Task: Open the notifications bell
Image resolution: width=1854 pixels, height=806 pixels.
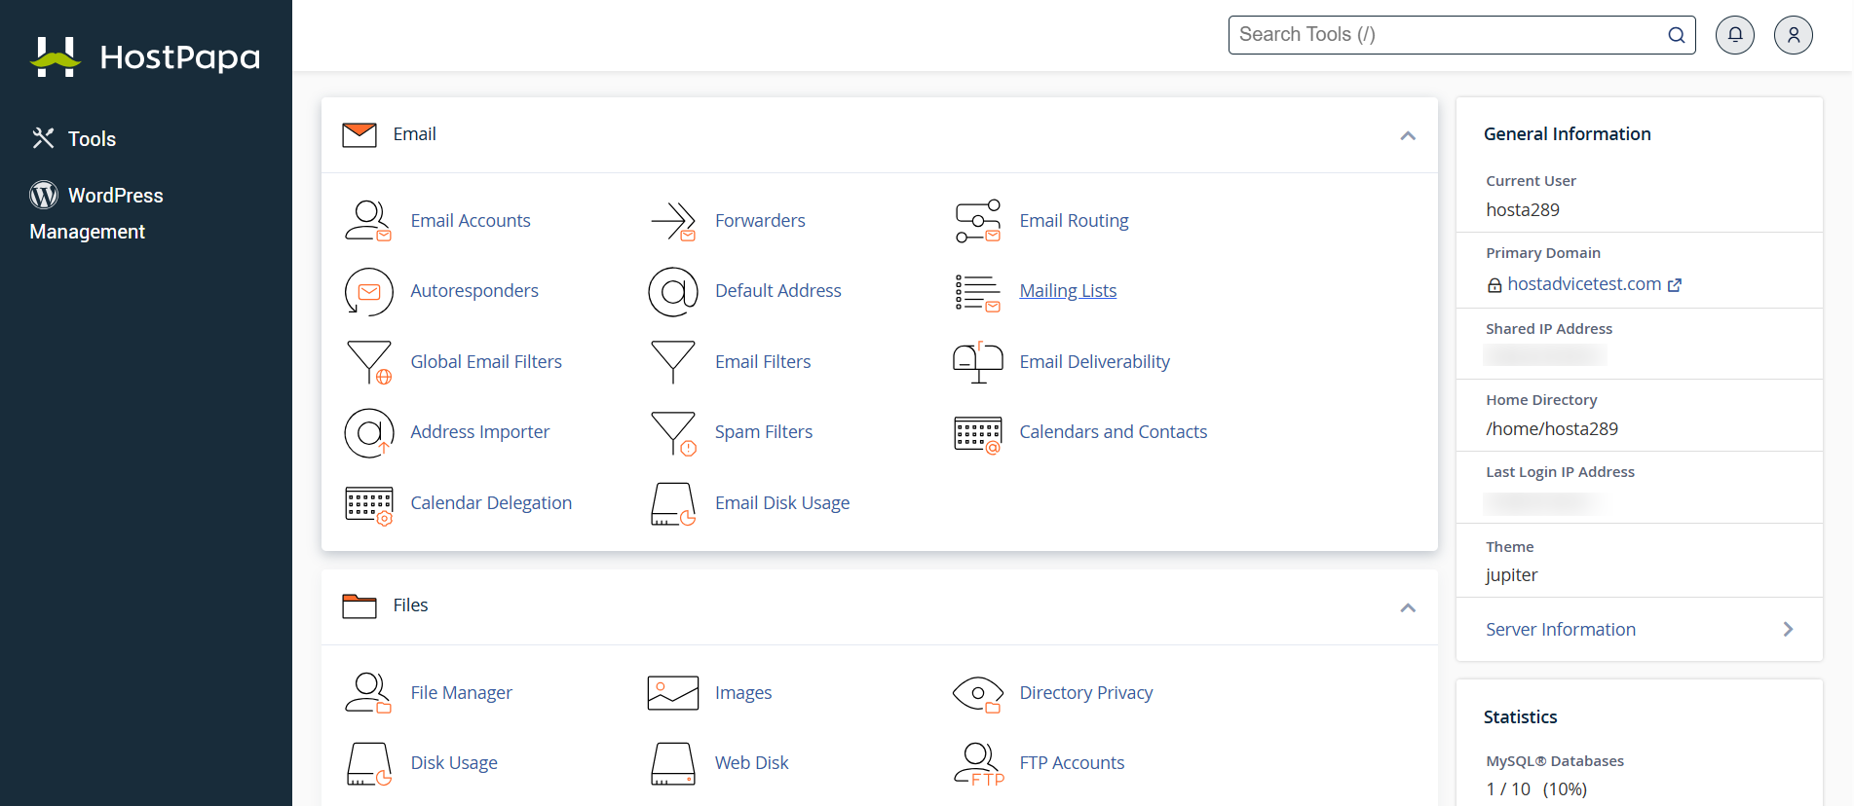Action: point(1735,35)
